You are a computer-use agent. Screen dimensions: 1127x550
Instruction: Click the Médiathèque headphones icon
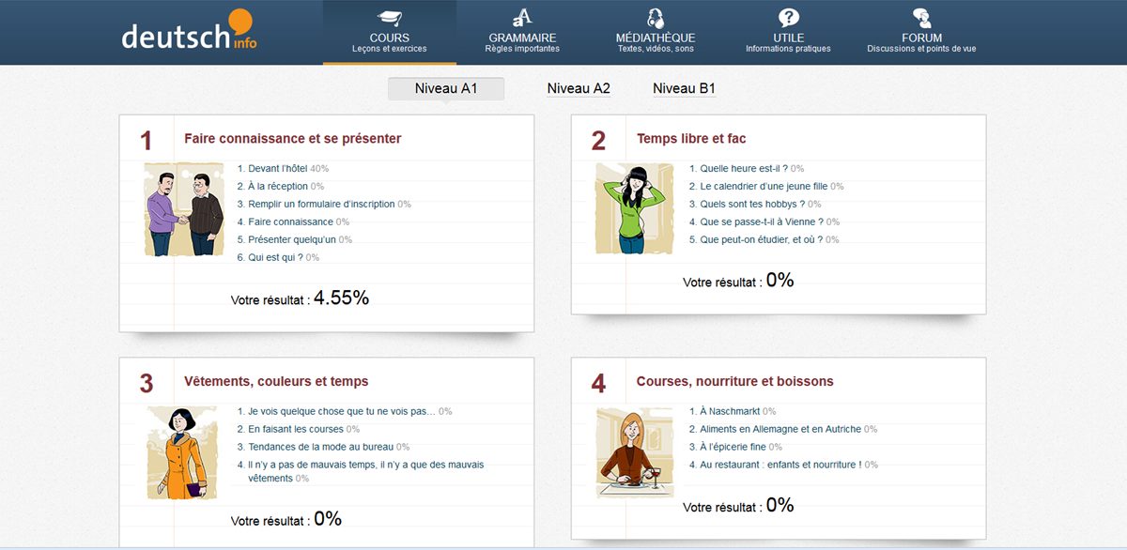click(656, 18)
